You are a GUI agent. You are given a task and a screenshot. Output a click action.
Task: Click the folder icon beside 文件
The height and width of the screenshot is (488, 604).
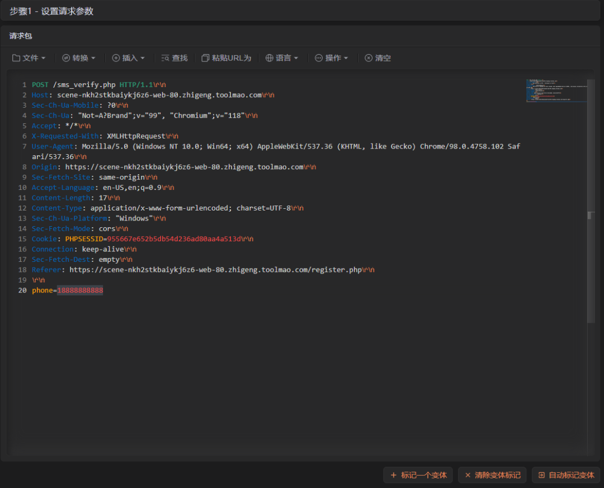coord(16,58)
